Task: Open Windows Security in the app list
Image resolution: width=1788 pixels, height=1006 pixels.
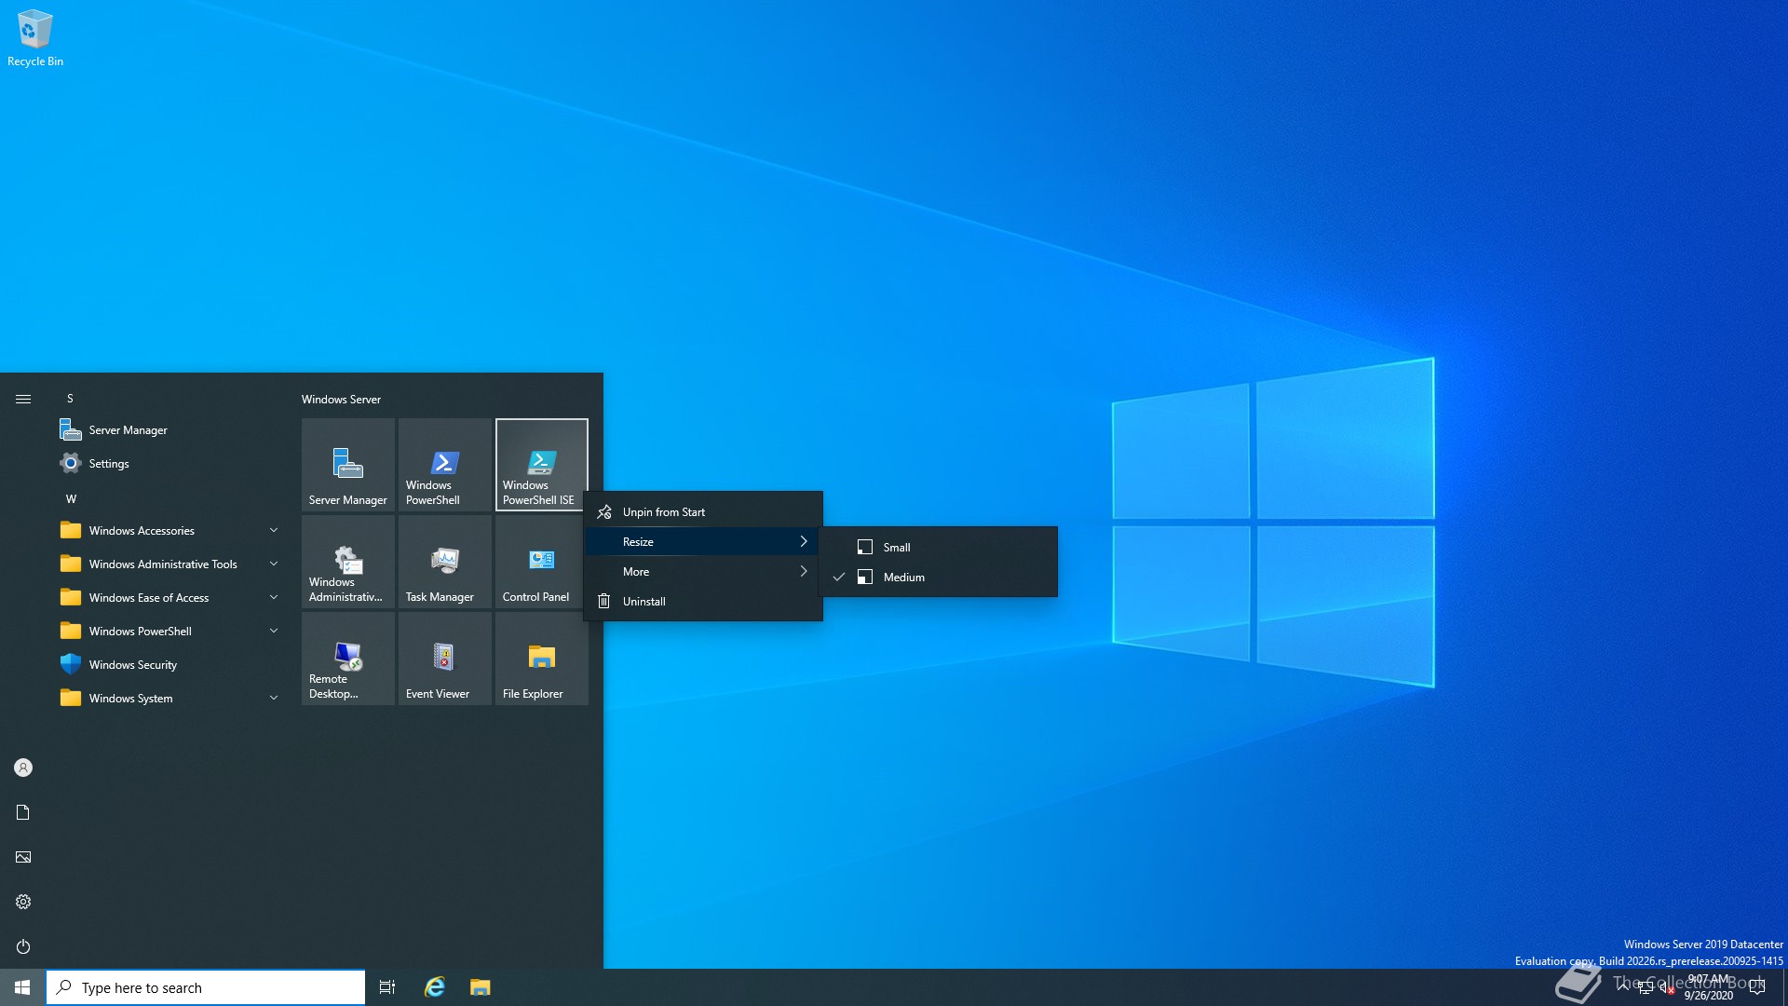Action: (168, 665)
